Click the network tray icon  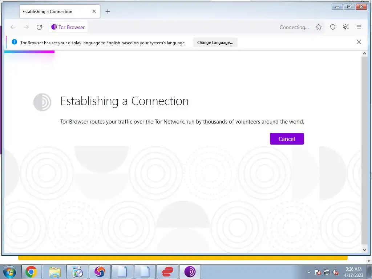point(327,272)
